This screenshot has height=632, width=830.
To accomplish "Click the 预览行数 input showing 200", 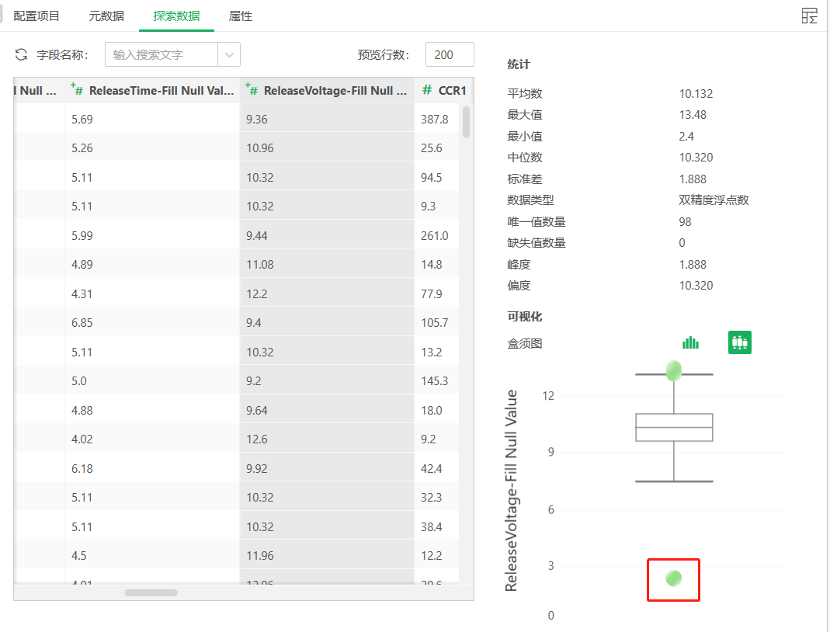I will [x=450, y=54].
